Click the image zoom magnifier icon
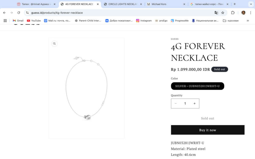 (54, 44)
